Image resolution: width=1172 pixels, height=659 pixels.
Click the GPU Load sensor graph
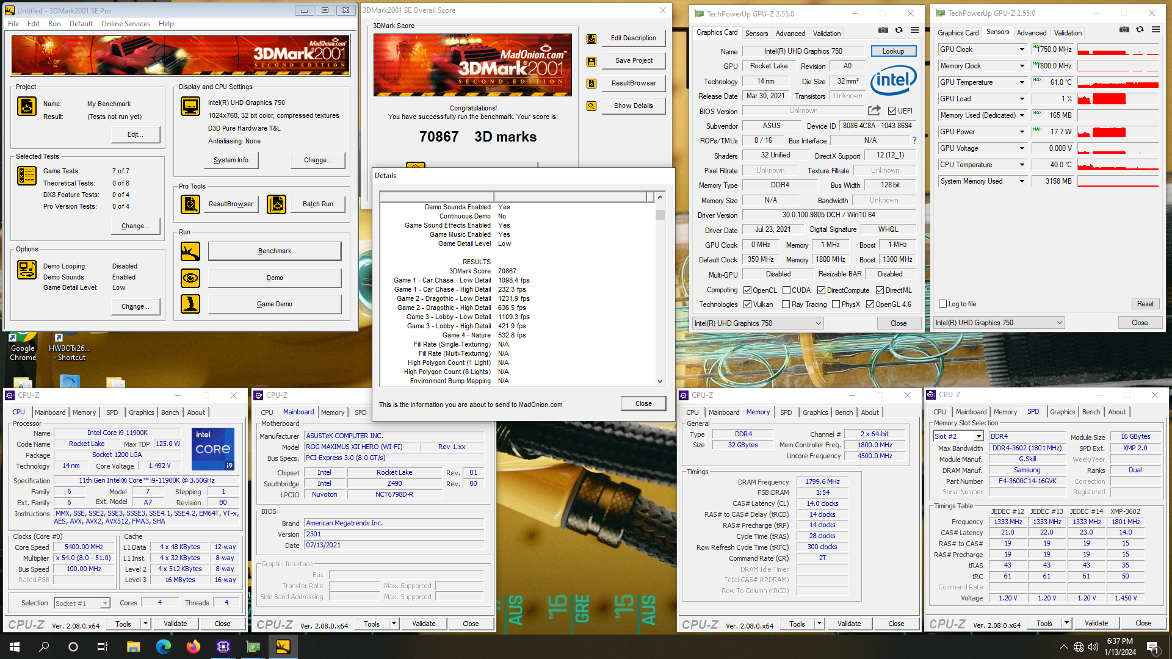click(x=1118, y=99)
